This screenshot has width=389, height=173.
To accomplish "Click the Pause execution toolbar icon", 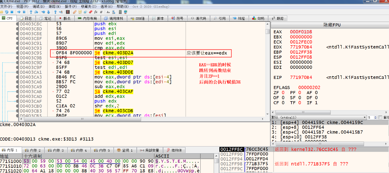I will pos(24,12).
